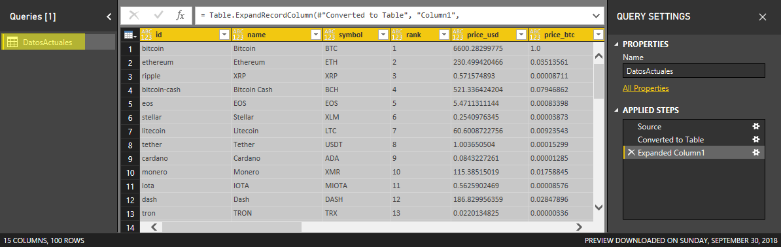Click the MIOTA symbol cell
Image resolution: width=781 pixels, height=247 pixels.
point(356,186)
